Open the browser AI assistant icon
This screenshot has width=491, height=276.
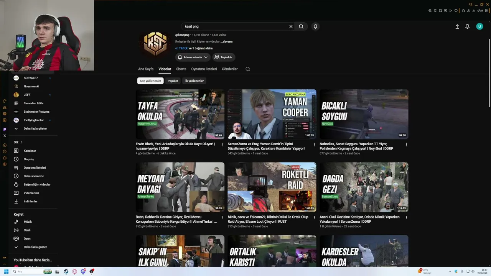[x=481, y=11]
